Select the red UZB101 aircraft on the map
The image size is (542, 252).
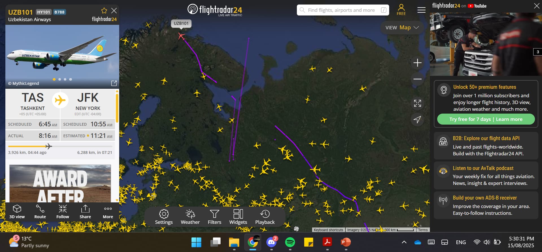tap(181, 36)
